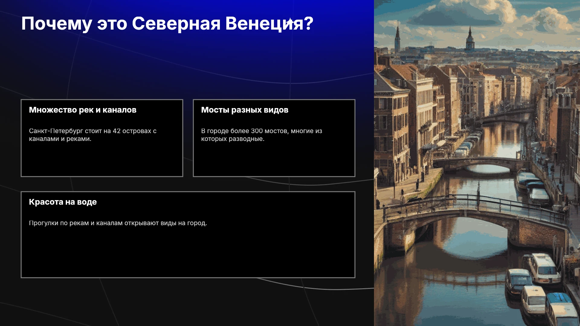Click the domed tower in the photo skyline
Viewport: 580px width, 326px height.
[470, 39]
